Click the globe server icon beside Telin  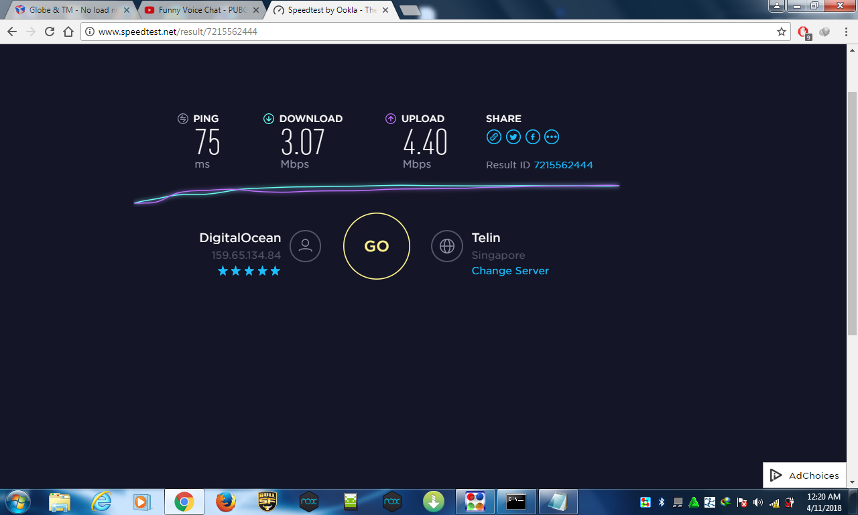(x=447, y=245)
